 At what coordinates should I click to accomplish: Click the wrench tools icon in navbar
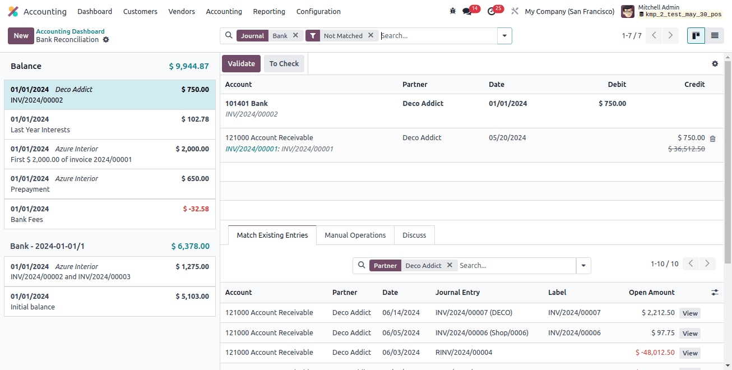point(515,11)
